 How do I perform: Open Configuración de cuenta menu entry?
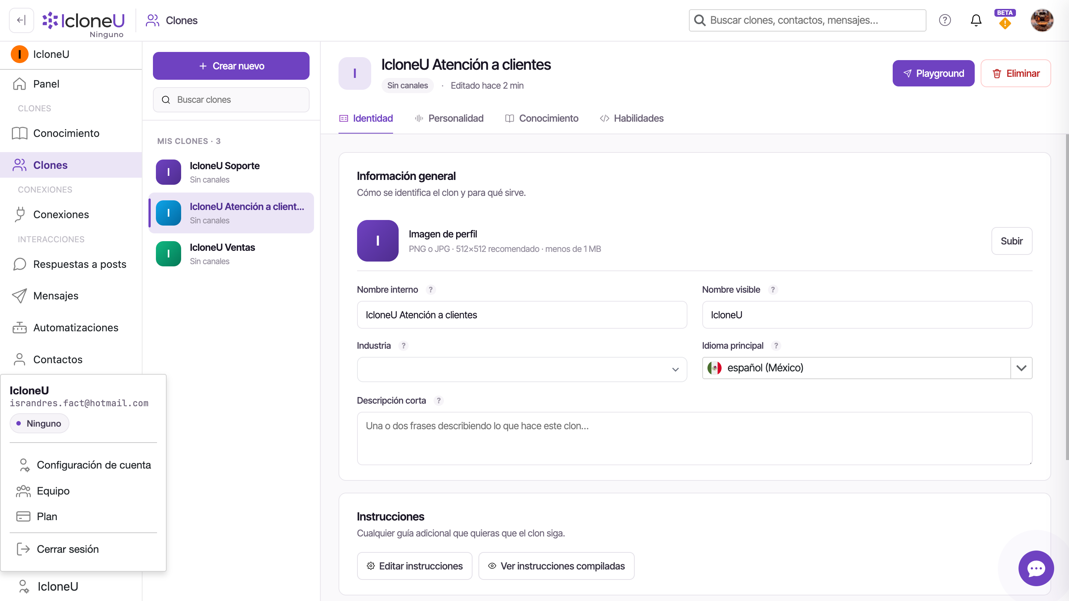click(83, 465)
